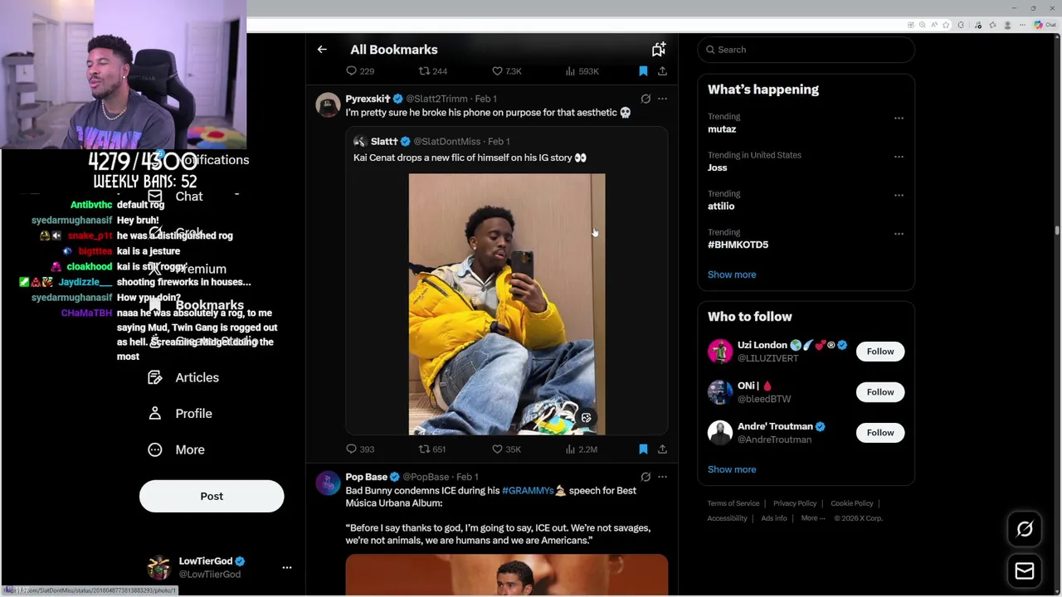Open the trending hashtag #BHMKOTD5
Screen dimensions: 1062x597
click(x=738, y=245)
